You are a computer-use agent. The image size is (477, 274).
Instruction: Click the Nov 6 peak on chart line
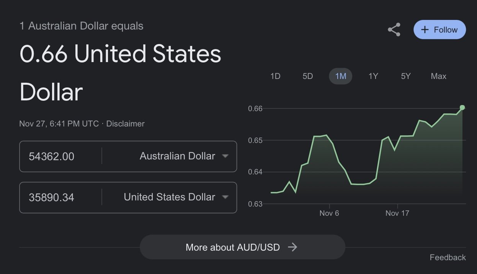[x=326, y=135]
